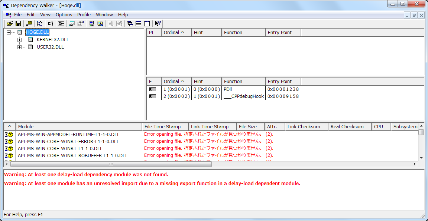Click the USER32.DLL module icon in tree
This screenshot has width=428, height=221.
[30, 47]
